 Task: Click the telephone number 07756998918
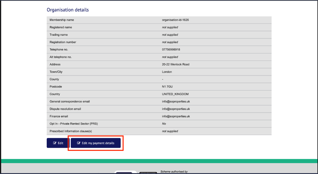pos(171,49)
